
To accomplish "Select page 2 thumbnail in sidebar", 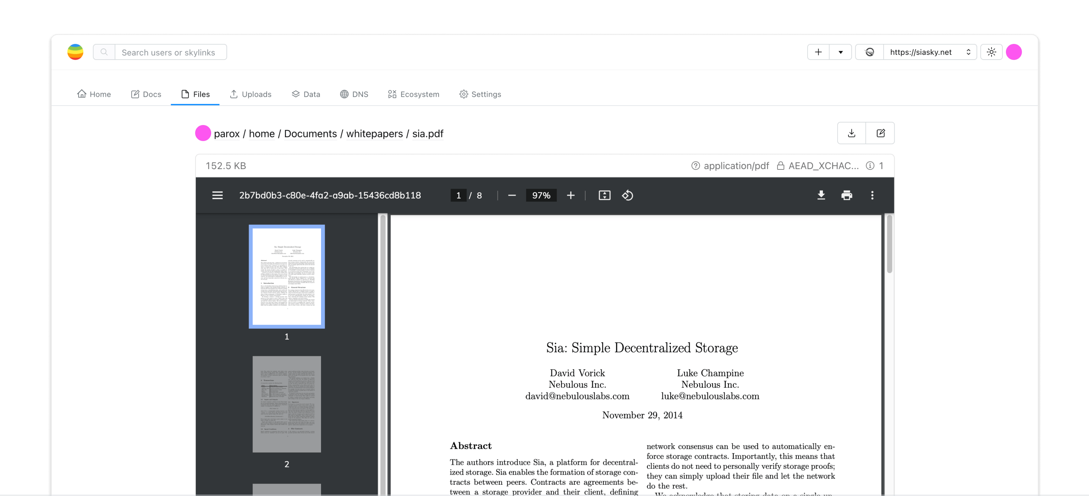I will 286,404.
